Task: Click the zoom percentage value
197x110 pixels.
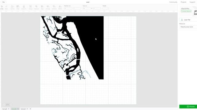Action: pyautogui.click(x=8, y=105)
